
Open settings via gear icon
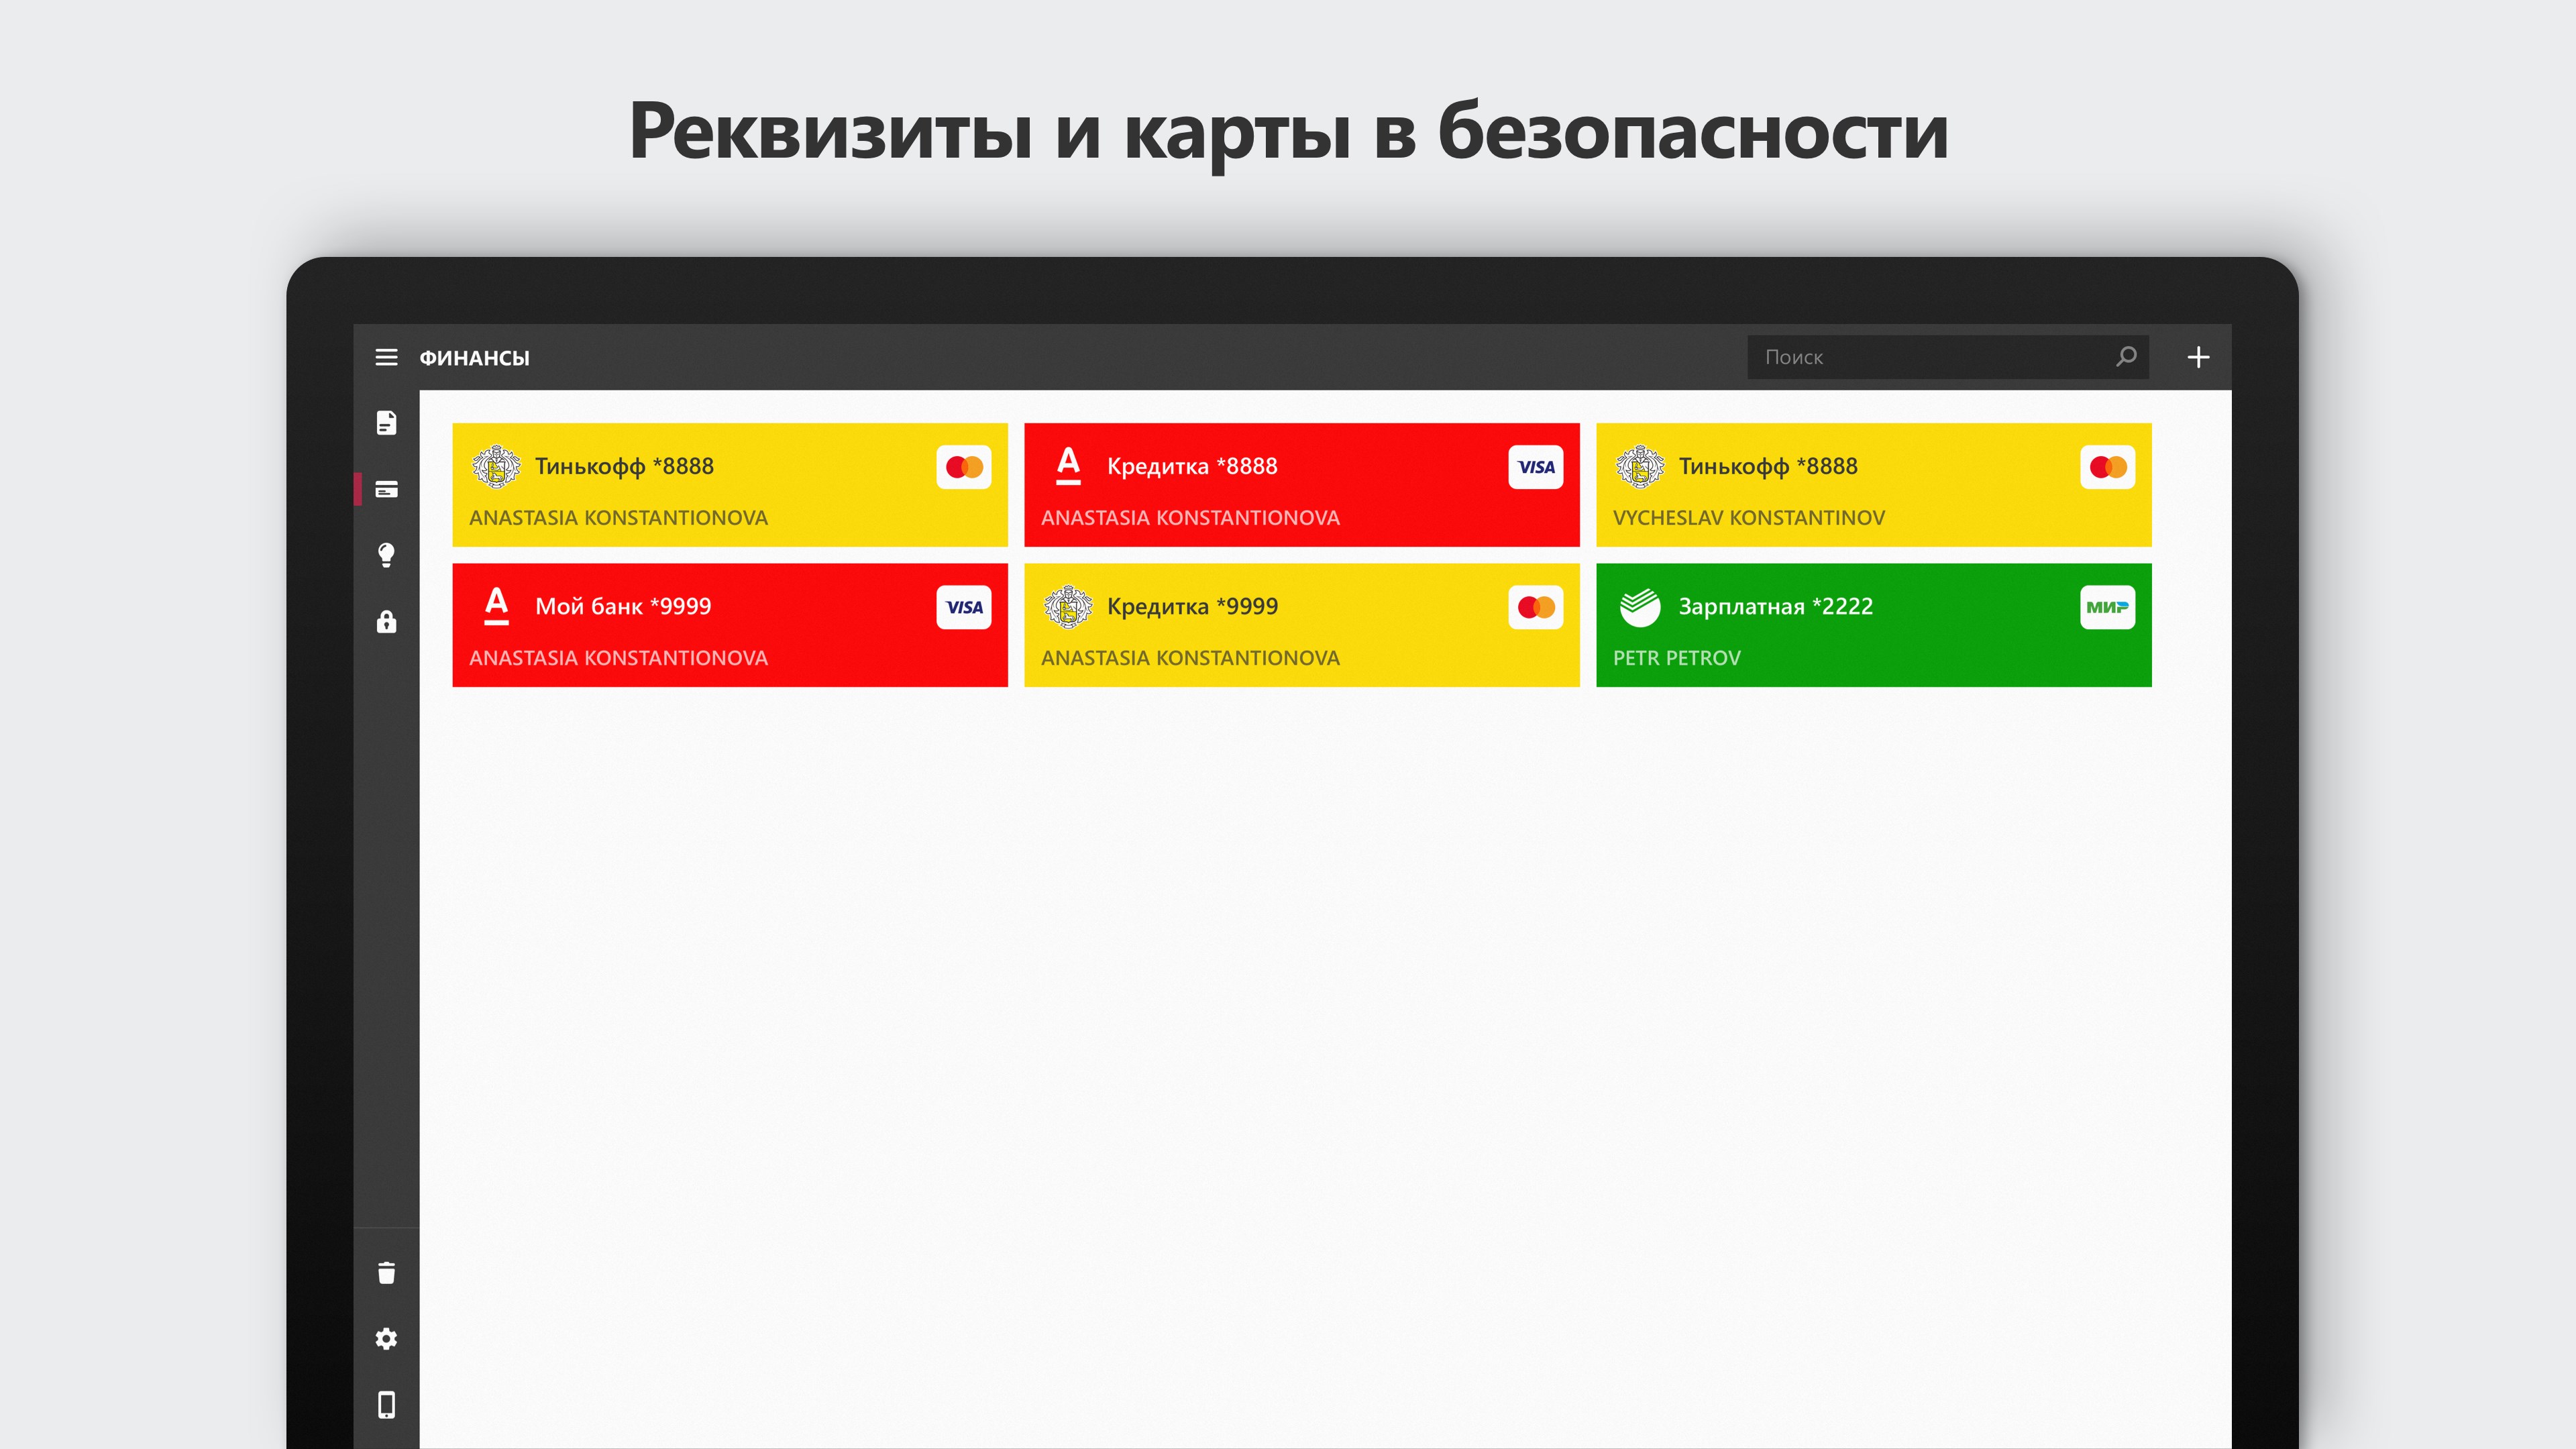[x=386, y=1338]
